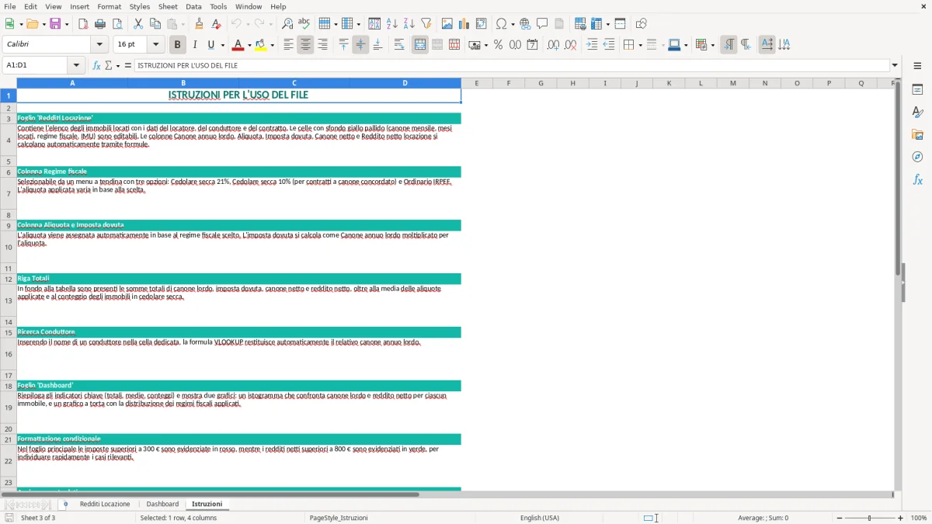Open the font size dropdown
Screen dimensions: 932x524
click(156, 45)
